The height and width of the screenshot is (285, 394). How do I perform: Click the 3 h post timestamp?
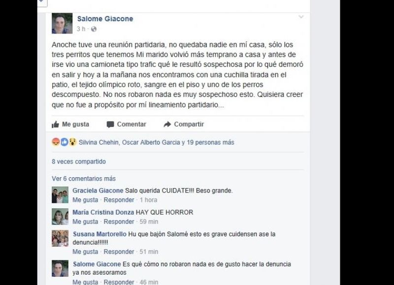click(x=81, y=29)
